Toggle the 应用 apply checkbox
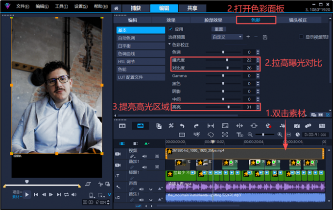 [x=170, y=29]
